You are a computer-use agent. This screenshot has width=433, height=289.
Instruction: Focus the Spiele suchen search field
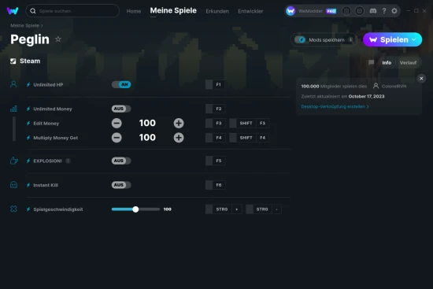72,11
